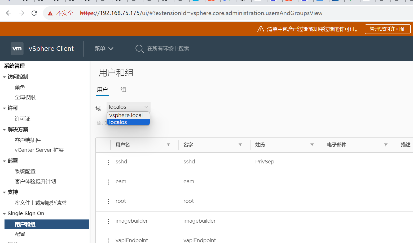Click the 在所有环境中搜索 search field
Viewport: 413px width, 243px height.
click(x=168, y=49)
